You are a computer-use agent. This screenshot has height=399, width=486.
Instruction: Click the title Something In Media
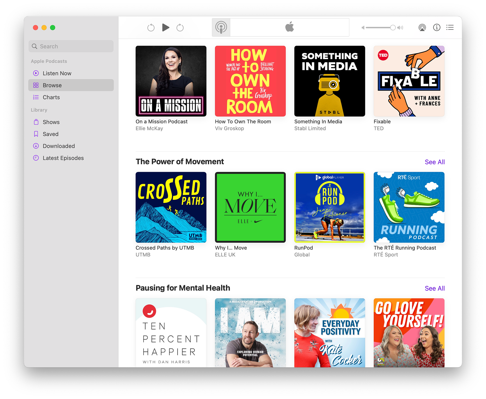tap(318, 121)
